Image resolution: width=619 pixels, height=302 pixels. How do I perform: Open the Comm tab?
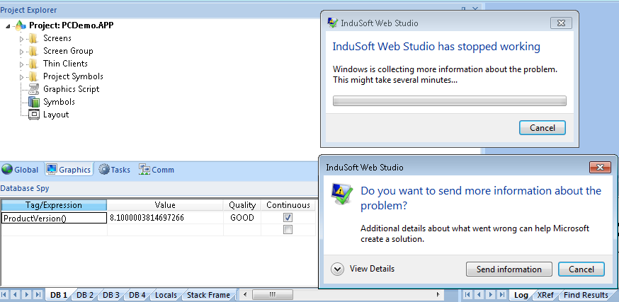[157, 170]
